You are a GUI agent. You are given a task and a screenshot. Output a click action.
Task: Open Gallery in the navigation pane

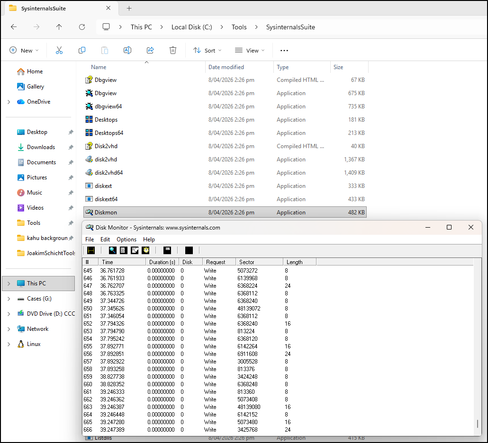click(x=30, y=87)
